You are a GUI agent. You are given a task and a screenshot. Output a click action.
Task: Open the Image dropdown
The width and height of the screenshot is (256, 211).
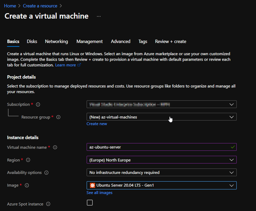click(161, 185)
